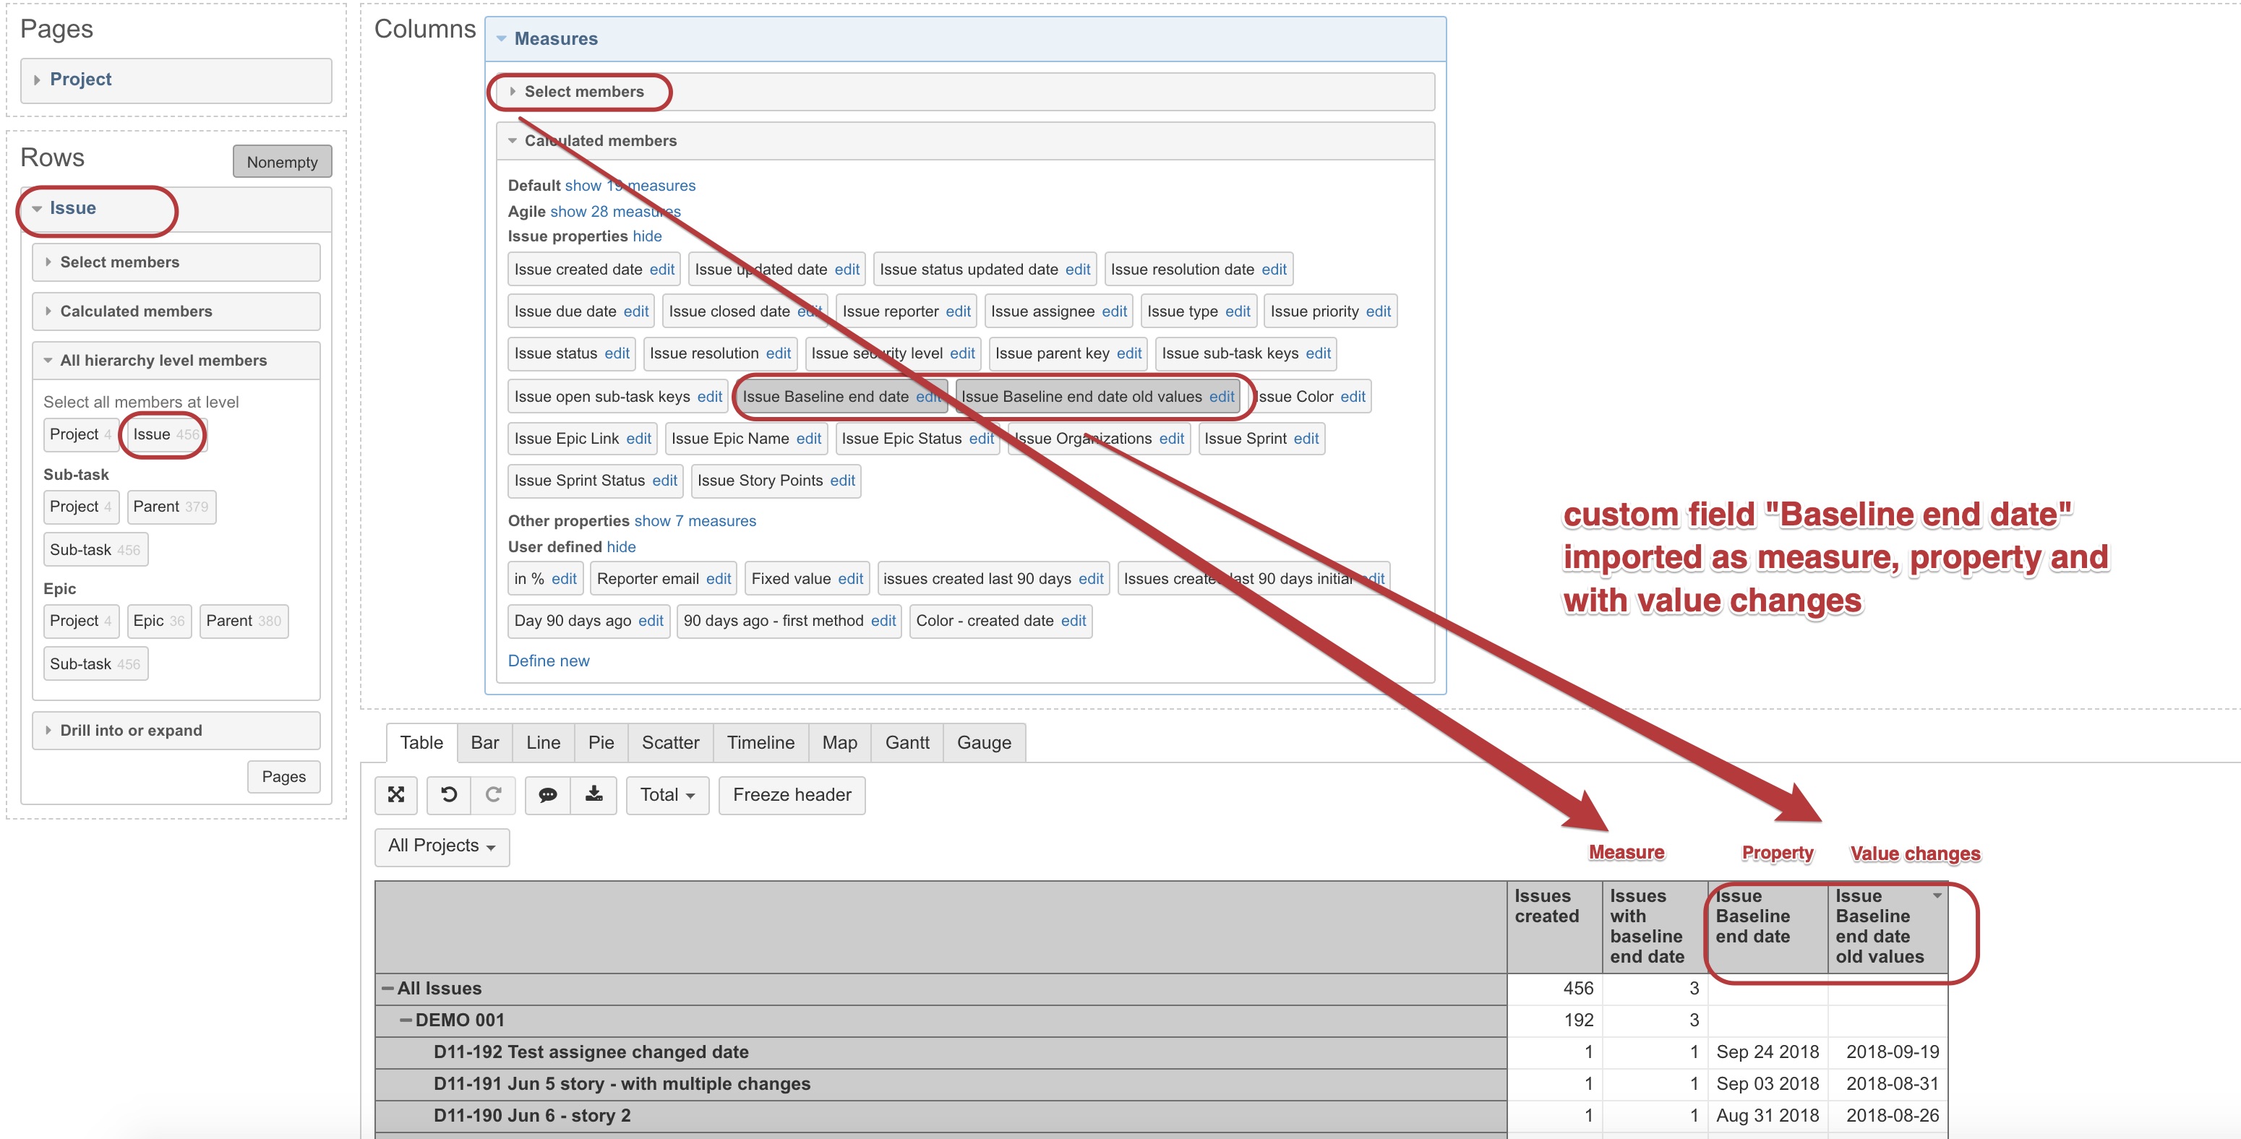Expand Drill into or expand section

[x=131, y=731]
